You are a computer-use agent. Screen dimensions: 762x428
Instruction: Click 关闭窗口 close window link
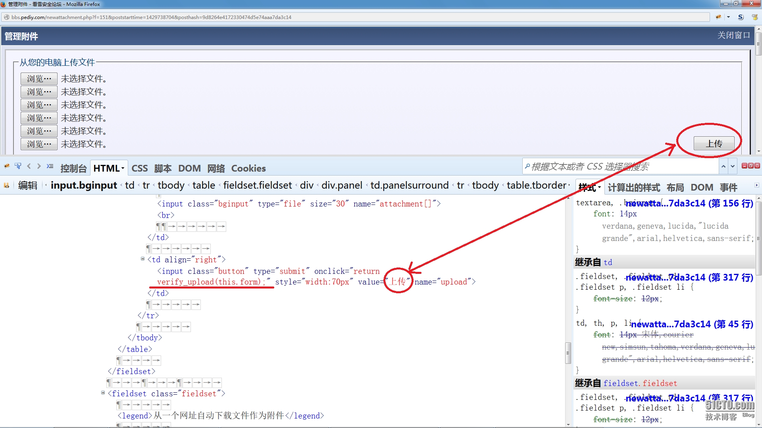coord(734,35)
